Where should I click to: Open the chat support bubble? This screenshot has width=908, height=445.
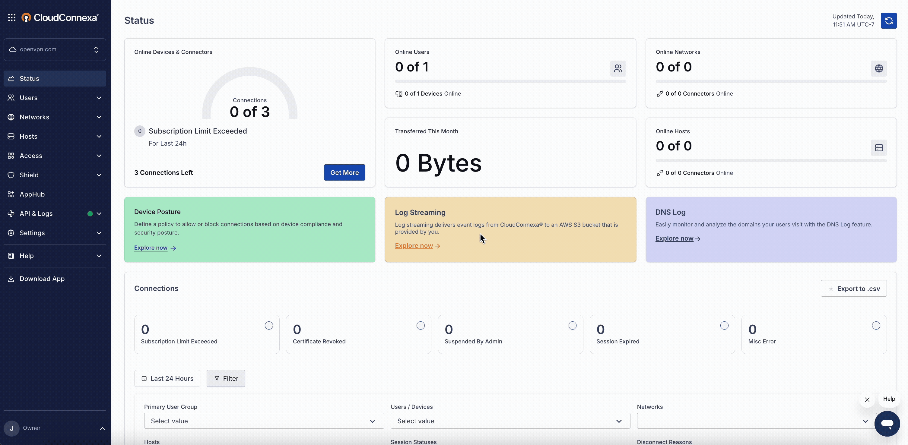887,424
